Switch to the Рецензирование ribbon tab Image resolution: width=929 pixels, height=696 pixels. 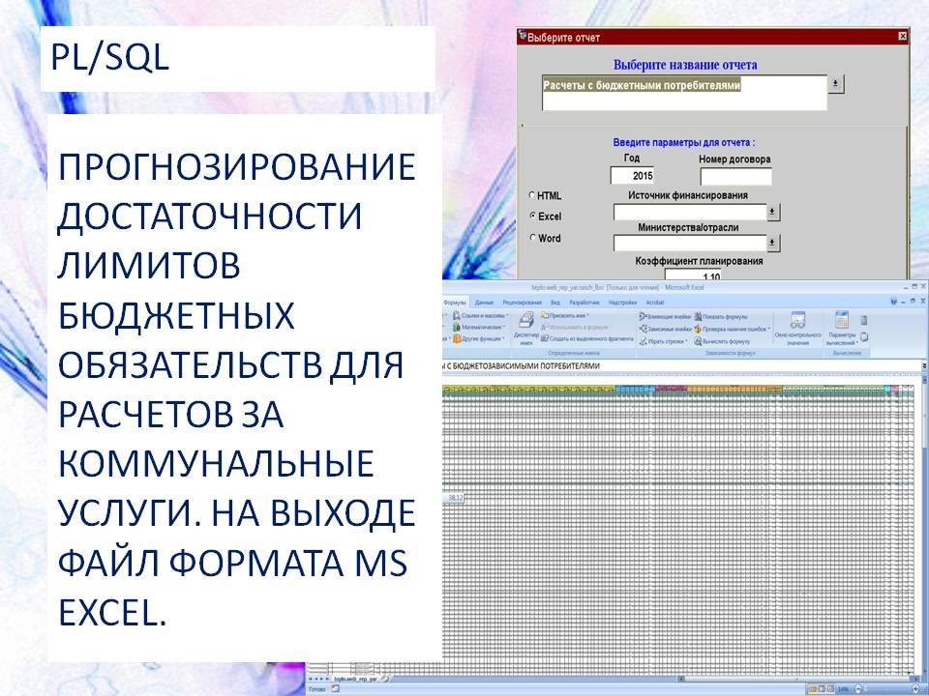click(522, 303)
